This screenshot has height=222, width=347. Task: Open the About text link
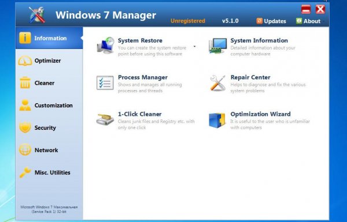coord(312,21)
